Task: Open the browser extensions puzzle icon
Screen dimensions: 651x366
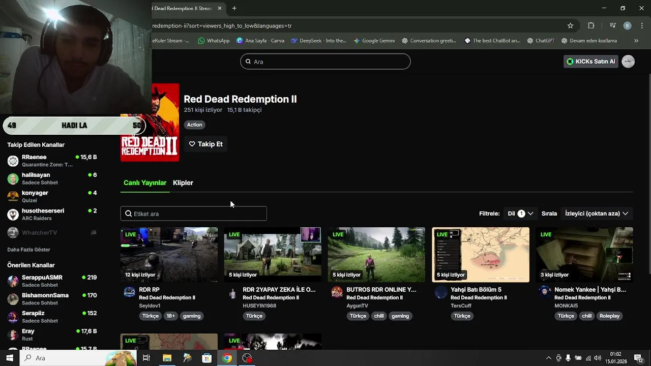Action: pos(591,25)
